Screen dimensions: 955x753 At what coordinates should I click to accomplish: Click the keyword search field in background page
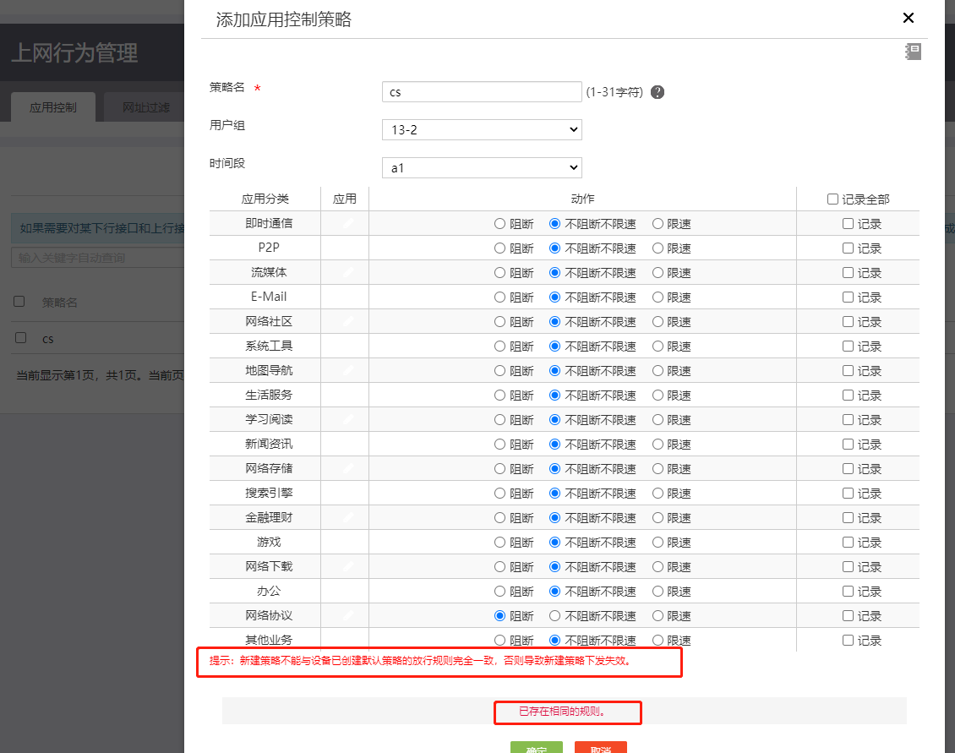point(97,258)
